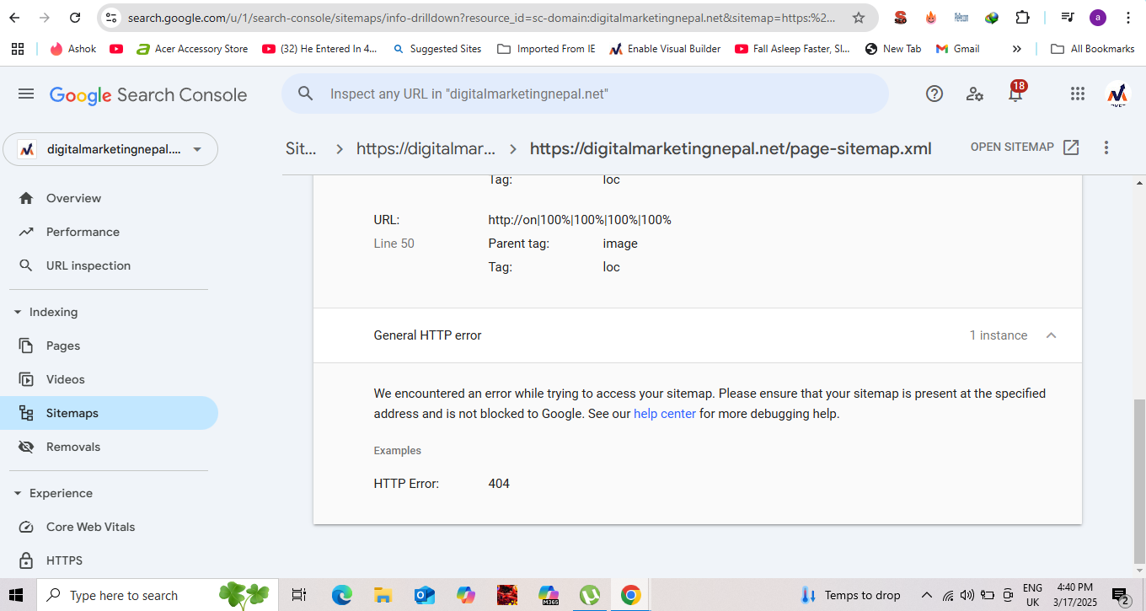The height and width of the screenshot is (611, 1146).
Task: Click the three-dot more options menu
Action: (x=1106, y=147)
